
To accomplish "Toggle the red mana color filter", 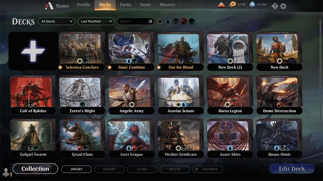I will [184, 21].
